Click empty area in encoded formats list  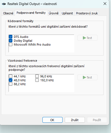pos(41,49)
